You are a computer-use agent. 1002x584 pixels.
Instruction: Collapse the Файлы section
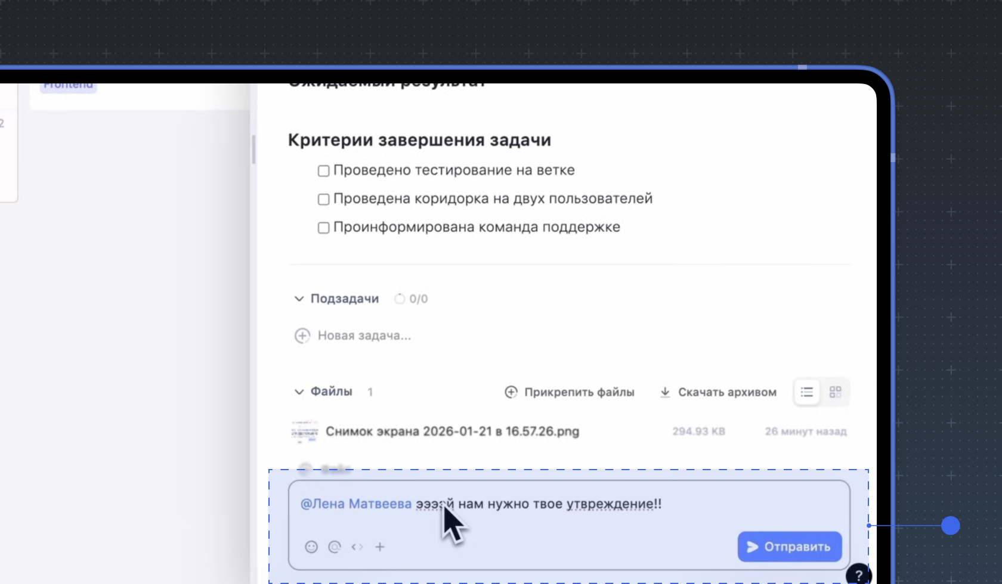tap(299, 392)
